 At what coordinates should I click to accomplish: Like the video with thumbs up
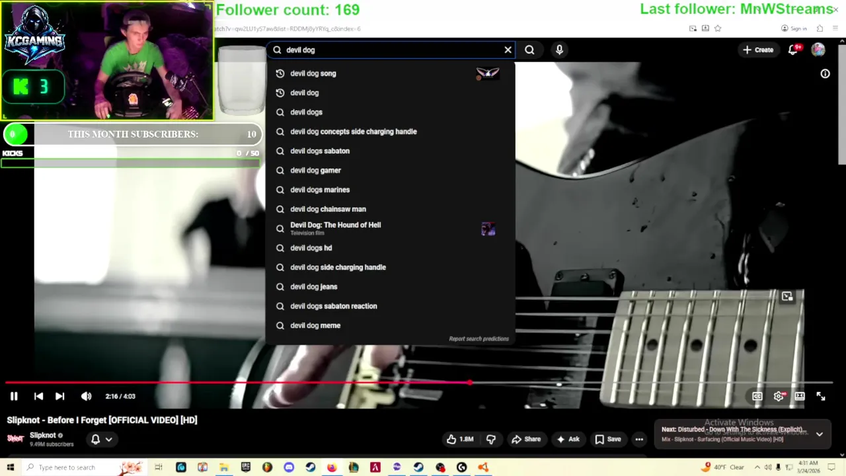(x=460, y=439)
